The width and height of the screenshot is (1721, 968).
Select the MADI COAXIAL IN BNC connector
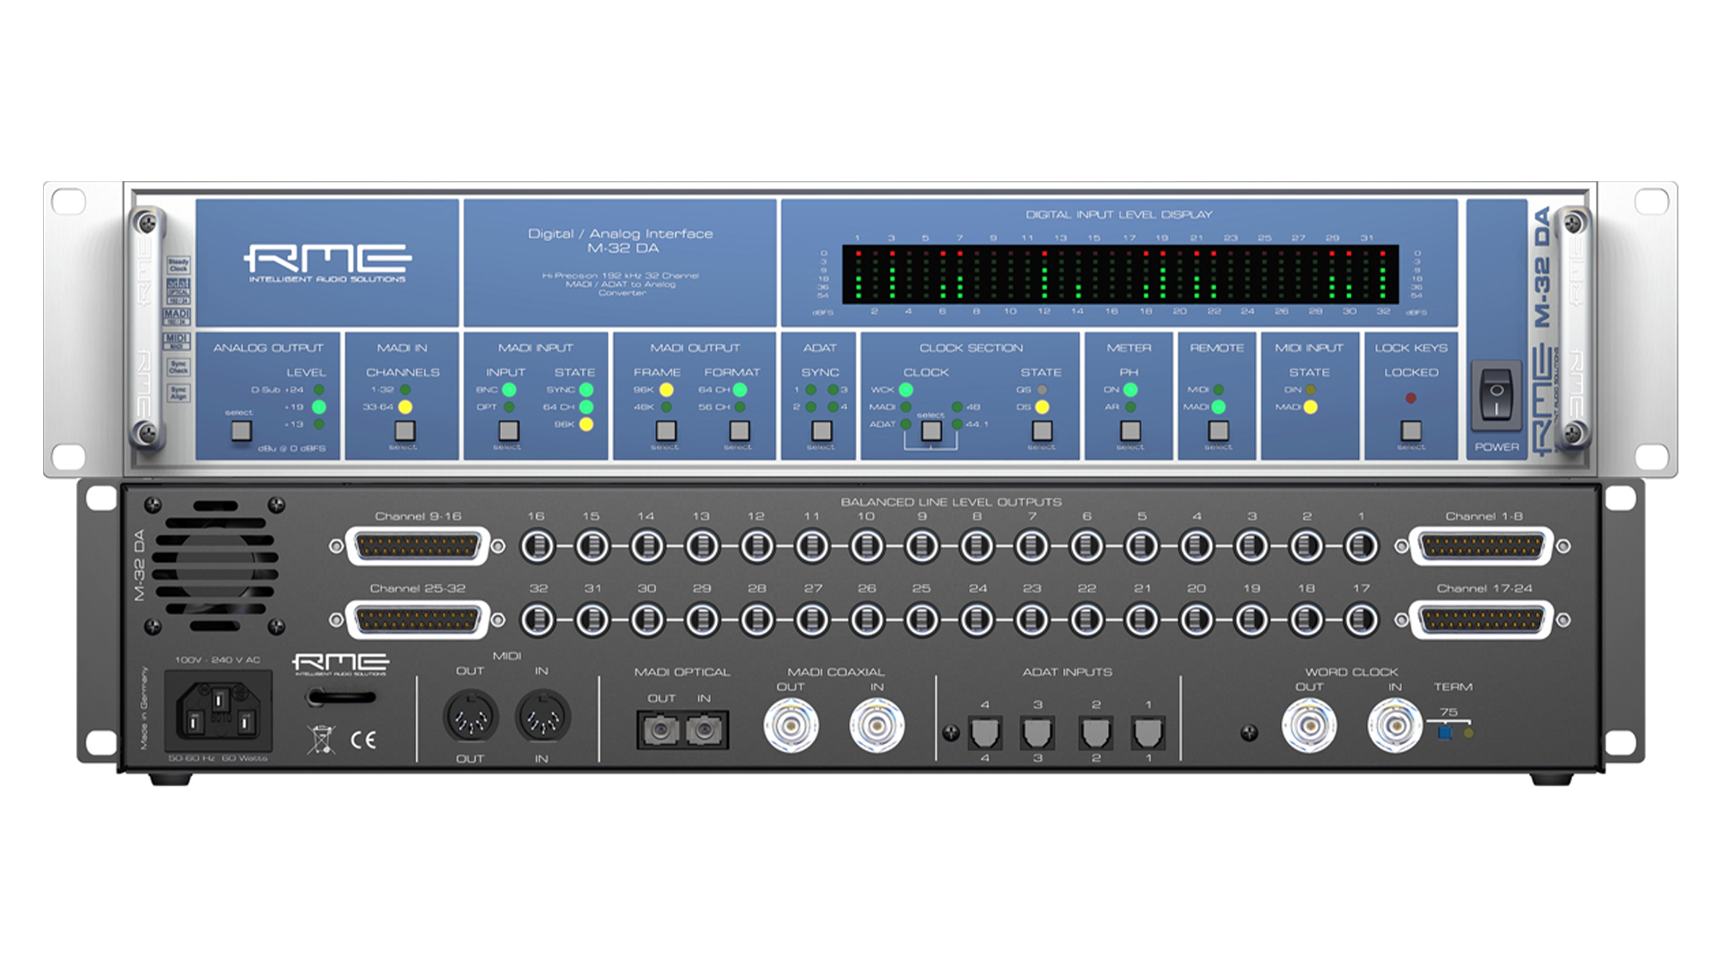877,726
